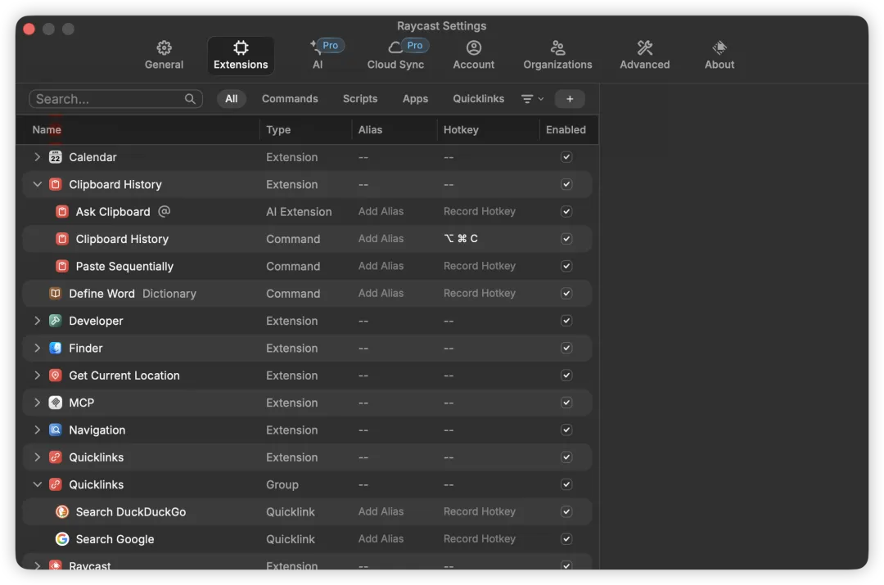
Task: Click the Get Current Location pin icon
Action: pos(56,376)
